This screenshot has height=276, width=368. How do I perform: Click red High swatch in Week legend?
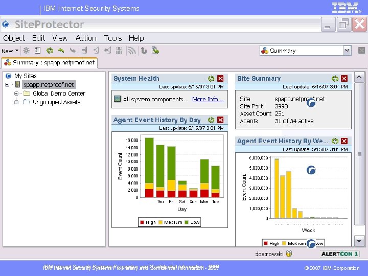click(x=266, y=243)
